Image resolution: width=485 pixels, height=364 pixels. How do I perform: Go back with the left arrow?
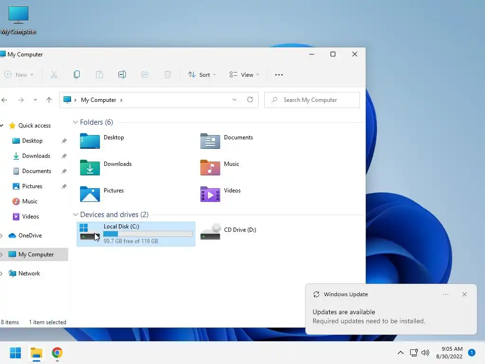pos(4,100)
